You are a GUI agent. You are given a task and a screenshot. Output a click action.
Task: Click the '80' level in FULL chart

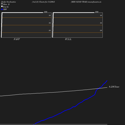coord(101,15)
